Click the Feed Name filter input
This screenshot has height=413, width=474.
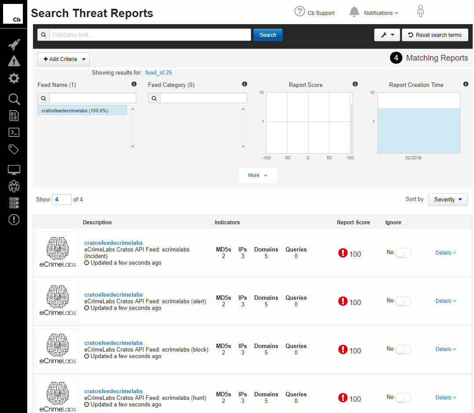[x=93, y=98]
